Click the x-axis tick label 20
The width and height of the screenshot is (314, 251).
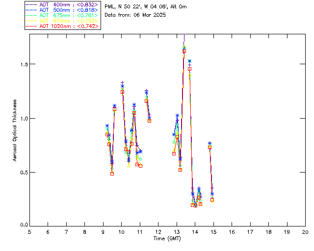pyautogui.click(x=305, y=232)
